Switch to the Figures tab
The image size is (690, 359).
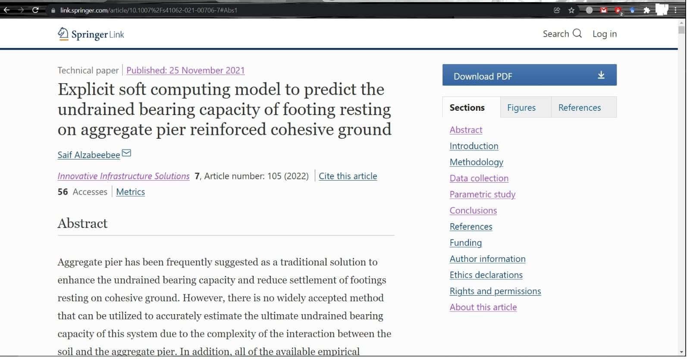click(521, 107)
